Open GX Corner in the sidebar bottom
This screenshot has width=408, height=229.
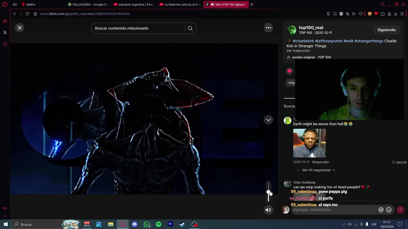[x=5, y=208]
